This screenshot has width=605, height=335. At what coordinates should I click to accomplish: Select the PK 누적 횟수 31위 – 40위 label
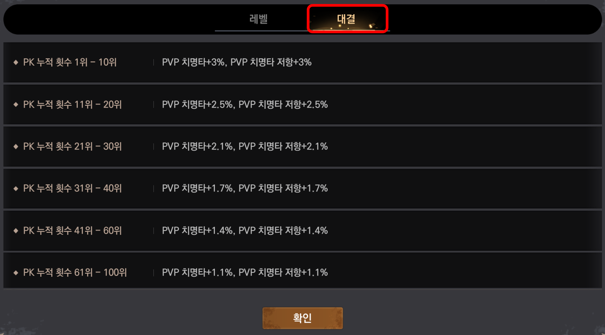(72, 188)
